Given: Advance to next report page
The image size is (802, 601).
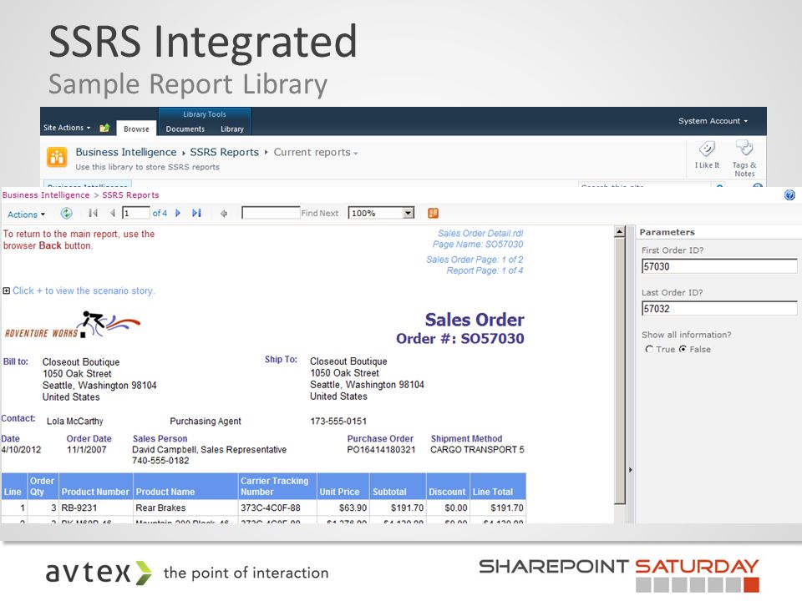Looking at the screenshot, I should [x=178, y=213].
